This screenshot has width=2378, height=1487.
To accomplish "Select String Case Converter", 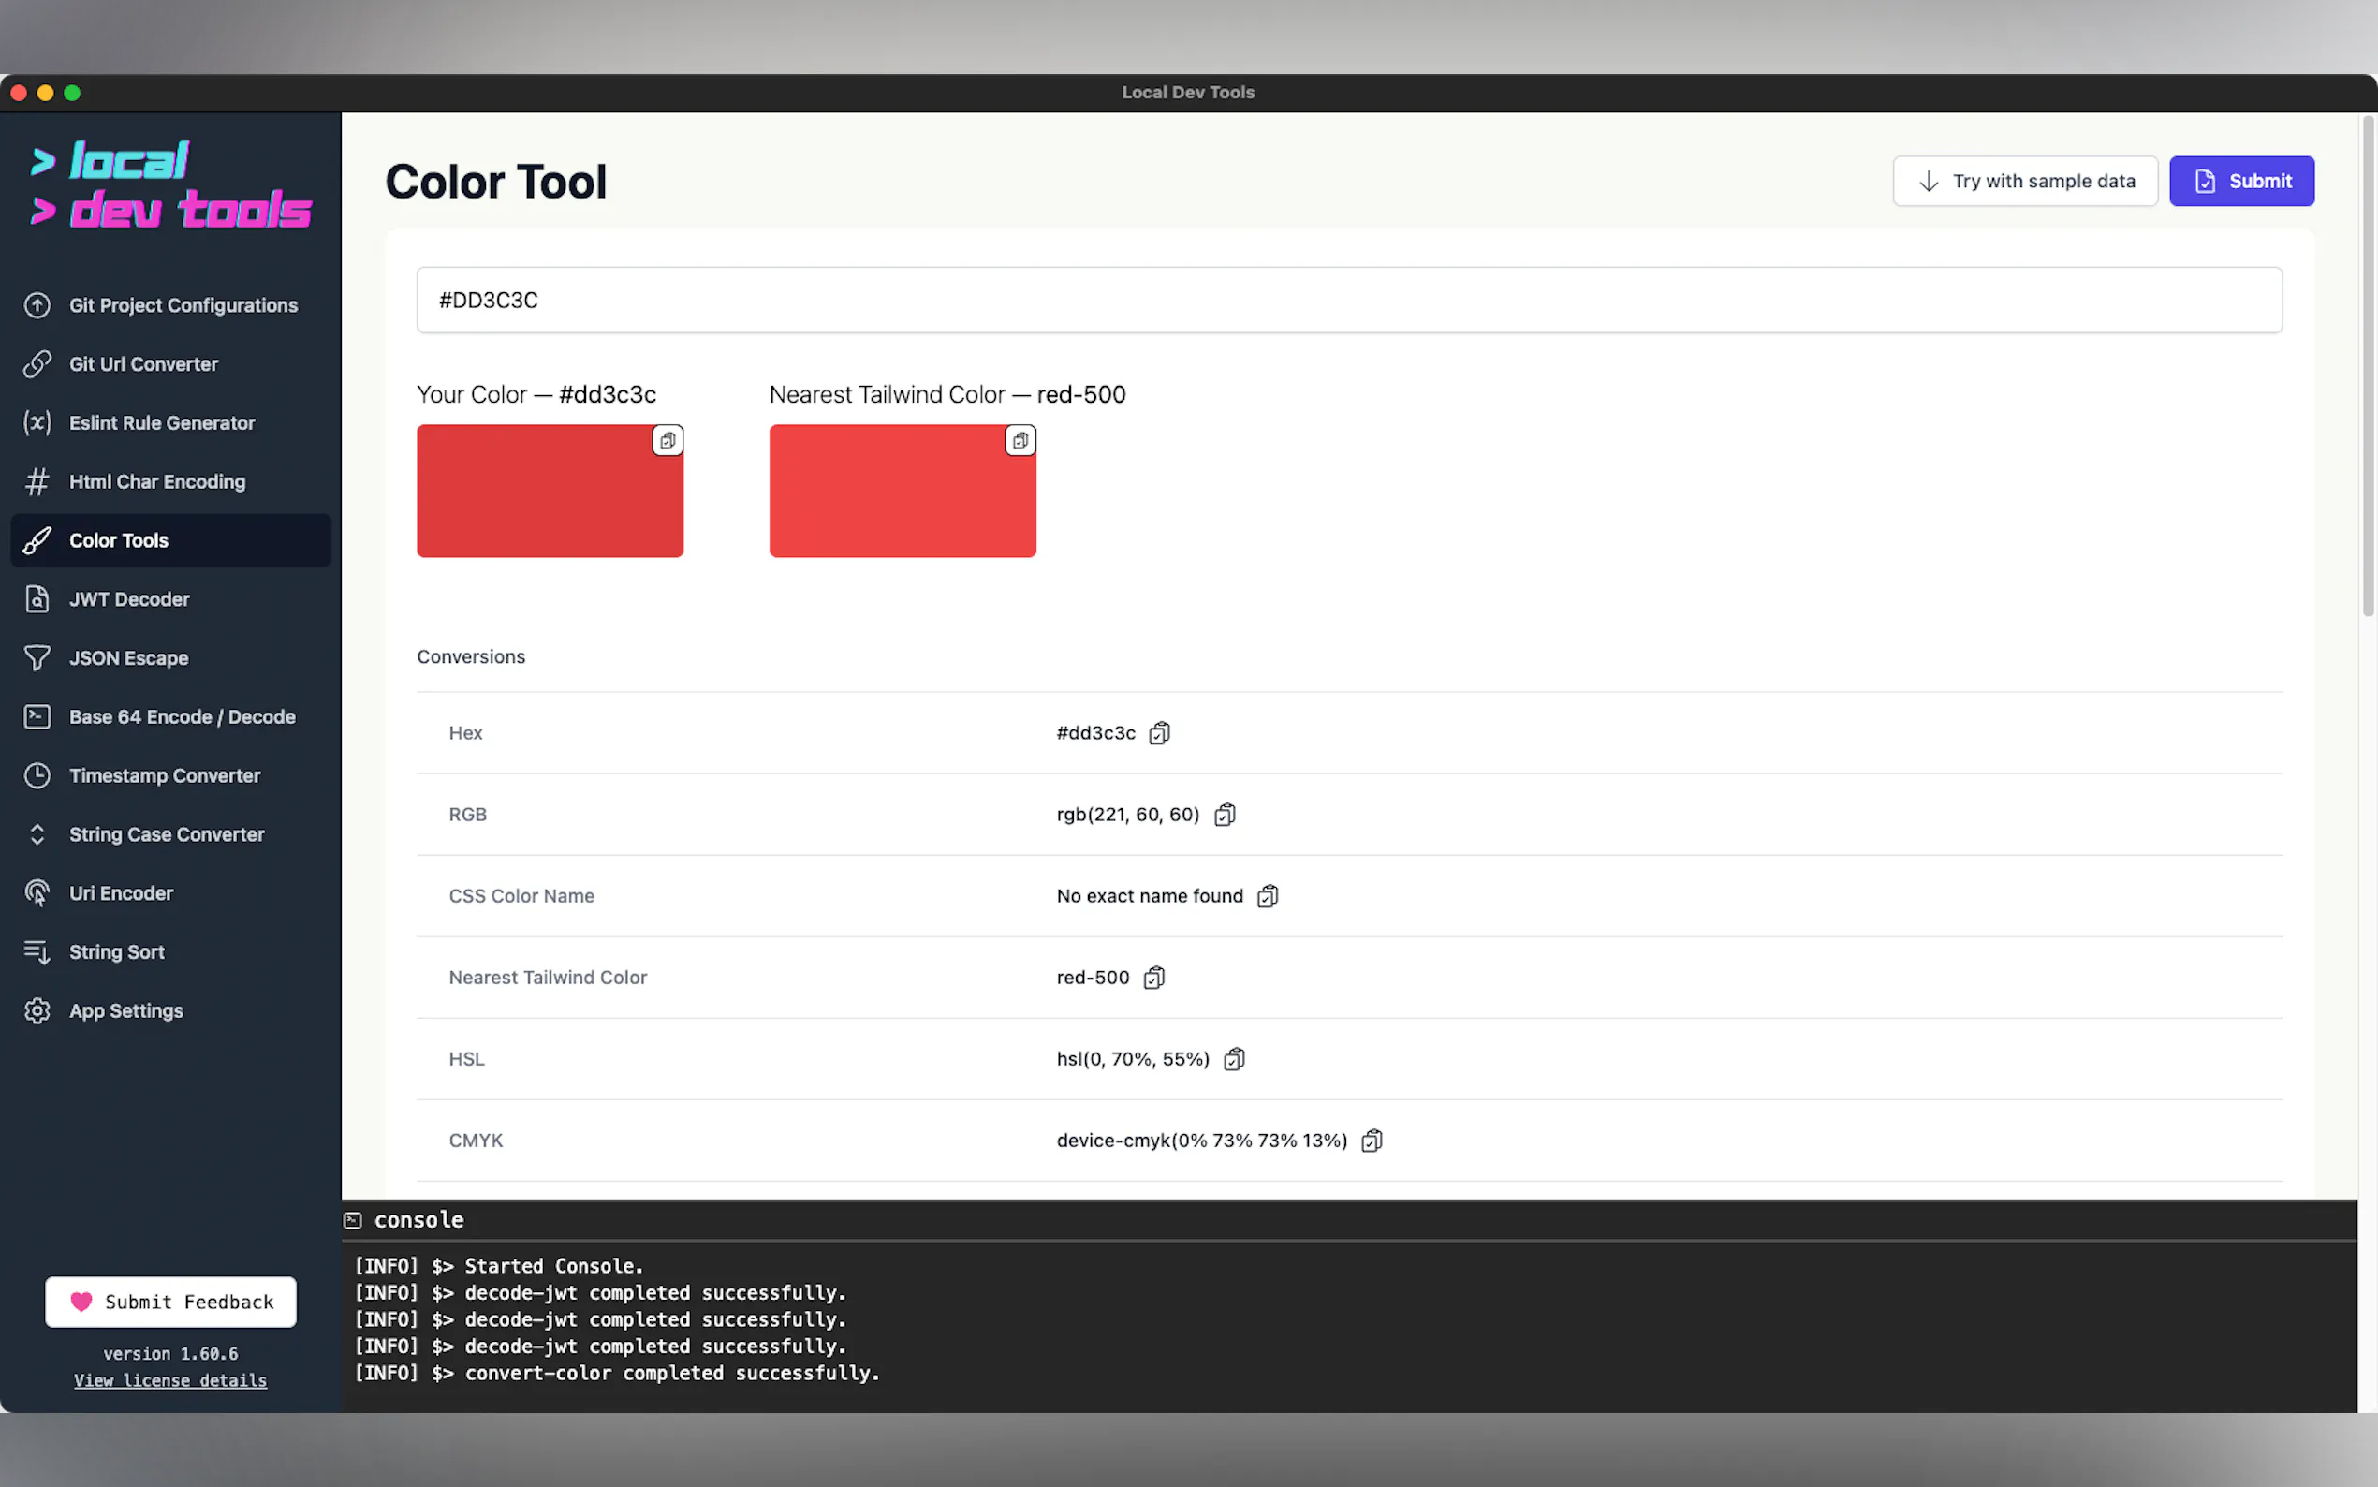I will (x=171, y=834).
